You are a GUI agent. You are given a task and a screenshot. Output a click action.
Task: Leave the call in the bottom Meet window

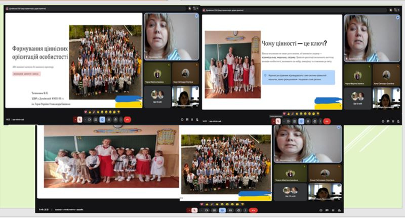point(253,210)
